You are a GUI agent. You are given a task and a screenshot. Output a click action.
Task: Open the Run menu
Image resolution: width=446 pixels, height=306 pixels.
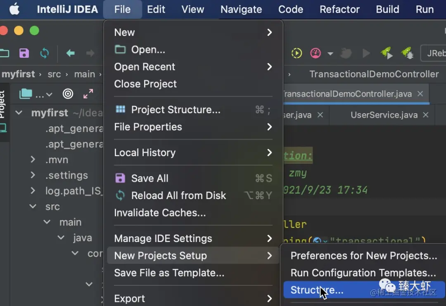pyautogui.click(x=425, y=9)
